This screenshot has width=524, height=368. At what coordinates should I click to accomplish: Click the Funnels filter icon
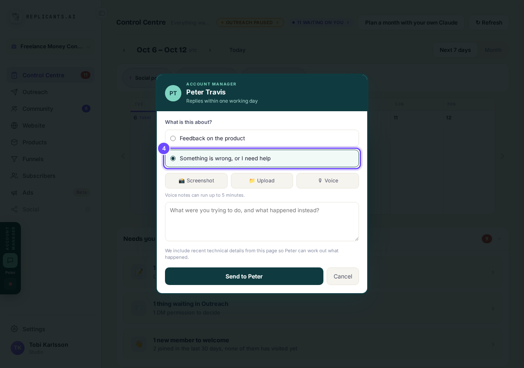point(14,159)
